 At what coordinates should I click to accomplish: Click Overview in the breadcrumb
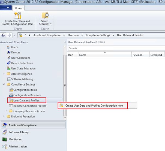point(73,35)
